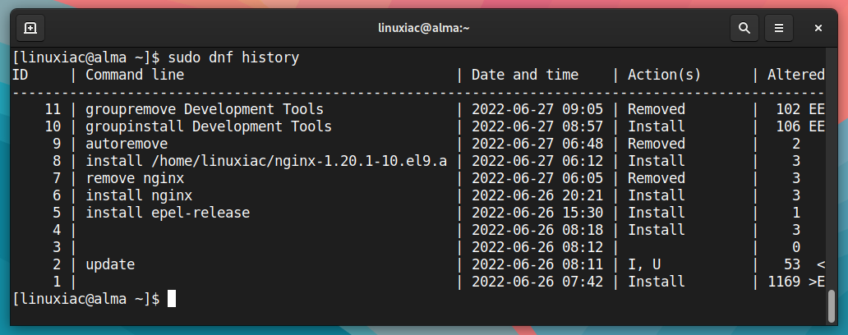
Task: Click the Date and time column header
Action: (524, 75)
